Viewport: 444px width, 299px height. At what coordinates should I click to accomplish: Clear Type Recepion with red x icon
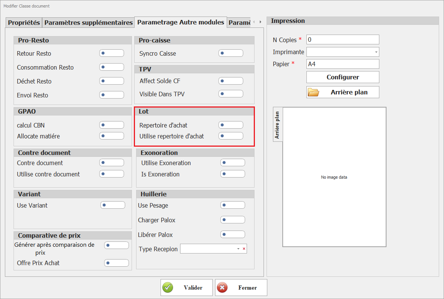pyautogui.click(x=244, y=249)
